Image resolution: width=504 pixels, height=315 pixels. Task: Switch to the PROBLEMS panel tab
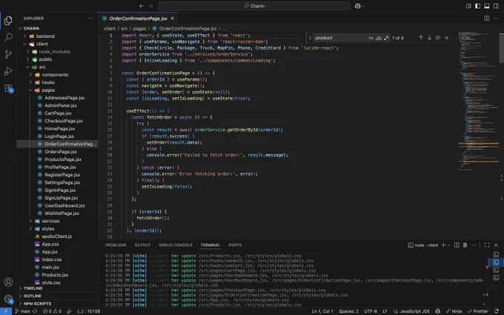point(116,245)
